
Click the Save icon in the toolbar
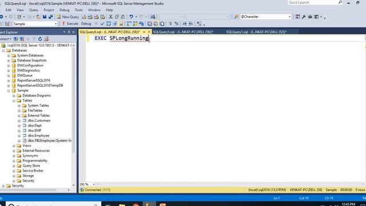[x=45, y=17]
